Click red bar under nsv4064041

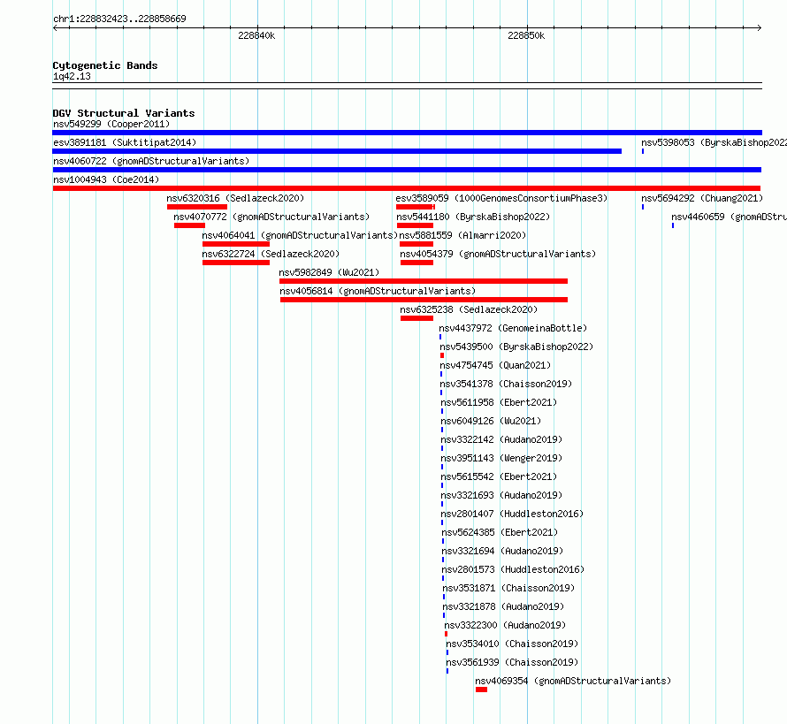[236, 244]
